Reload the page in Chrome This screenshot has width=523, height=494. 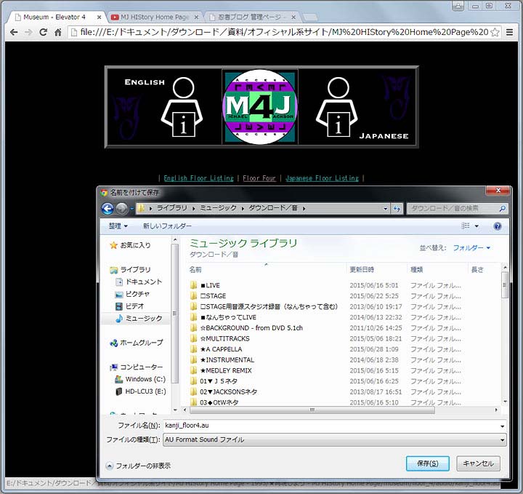tap(44, 32)
